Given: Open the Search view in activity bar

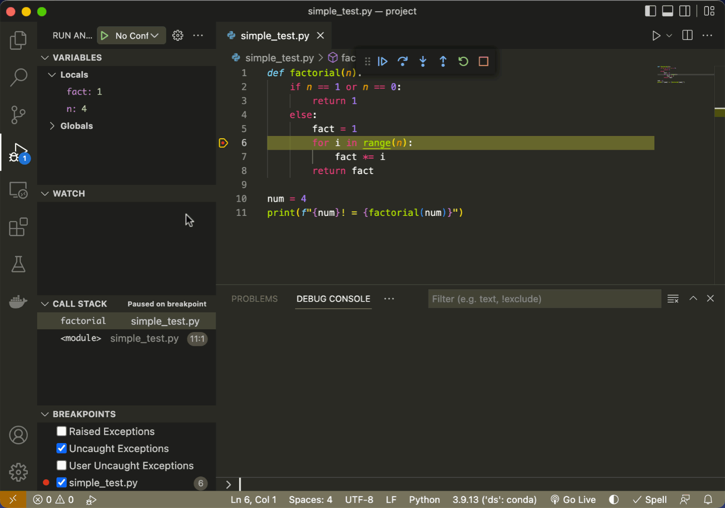Looking at the screenshot, I should [18, 77].
